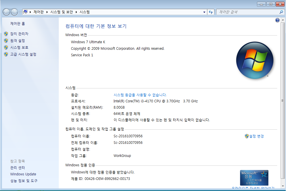This screenshot has width=286, height=191.
Task: Open the 제어판 breadcrumb item
Action: tap(39, 12)
